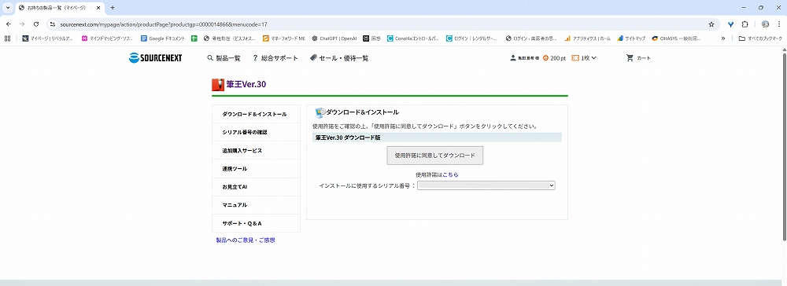787x286 pixels.
Task: Expand the 1枚 coupon dropdown
Action: click(x=584, y=58)
